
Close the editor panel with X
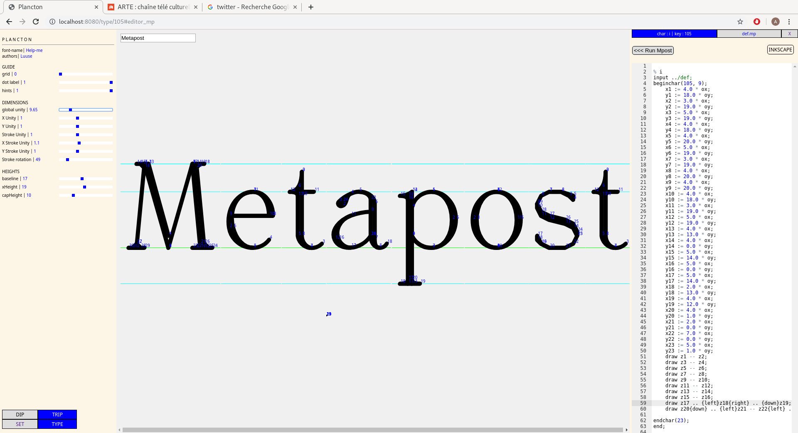pos(789,34)
